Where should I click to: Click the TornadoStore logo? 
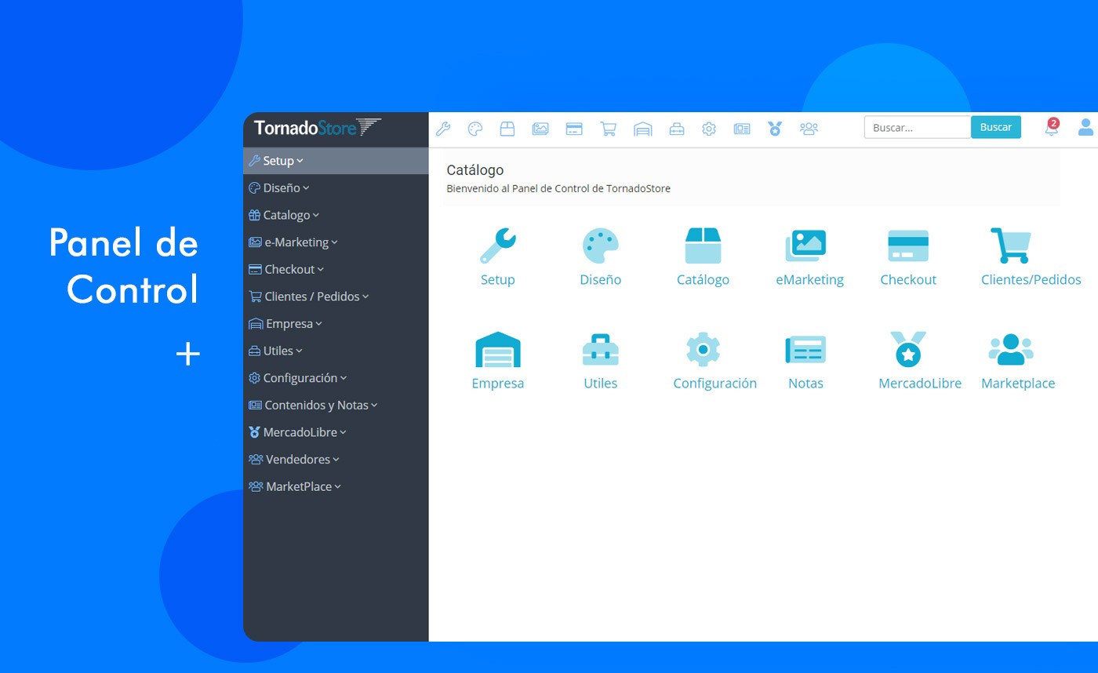coord(318,127)
